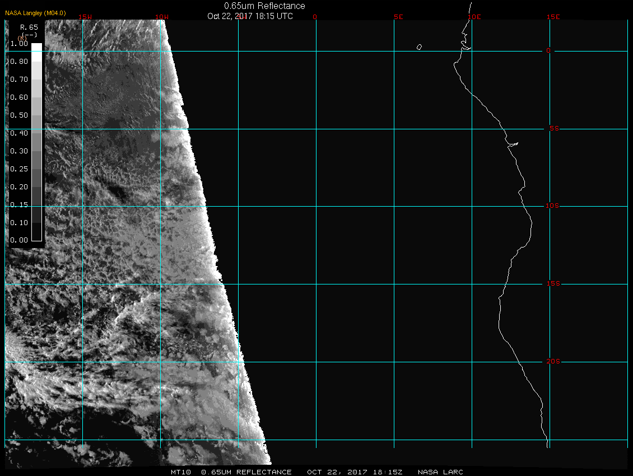Screen dimensions: 633x476
Task: Click the 5S latitude label
Action: tap(553, 129)
